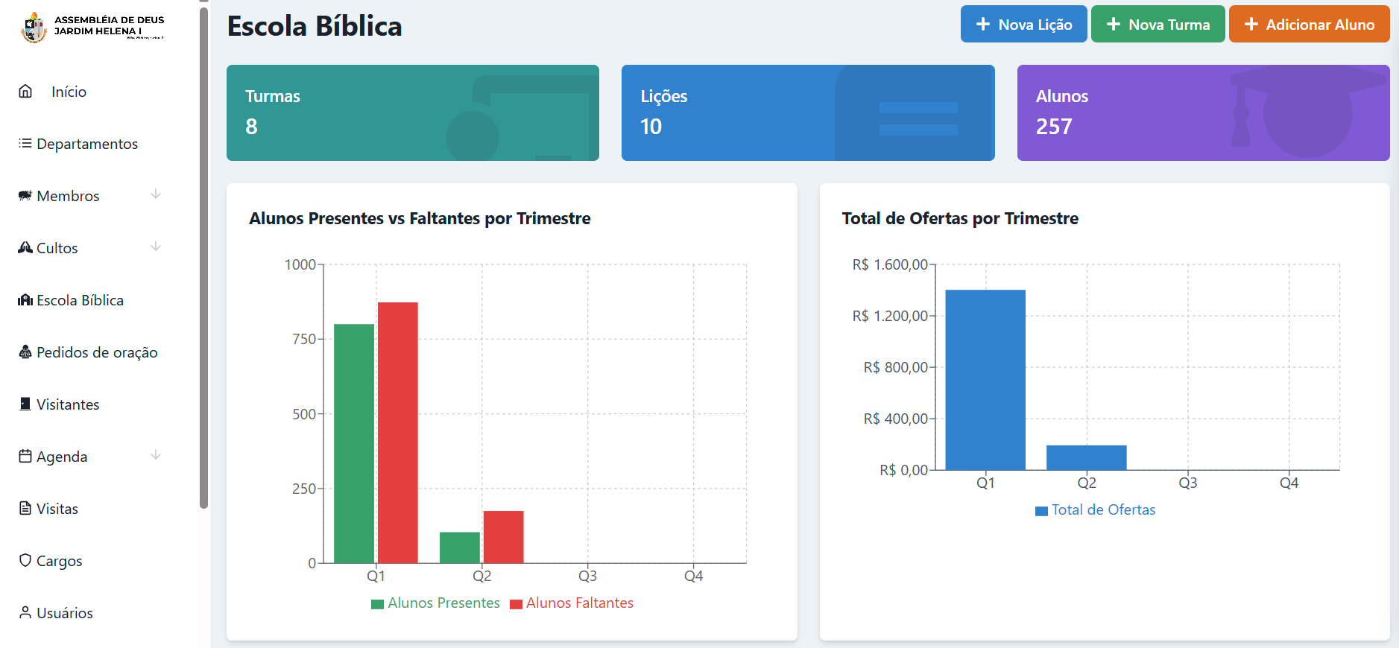
Task: Click the Departamentos list icon
Action: [25, 144]
